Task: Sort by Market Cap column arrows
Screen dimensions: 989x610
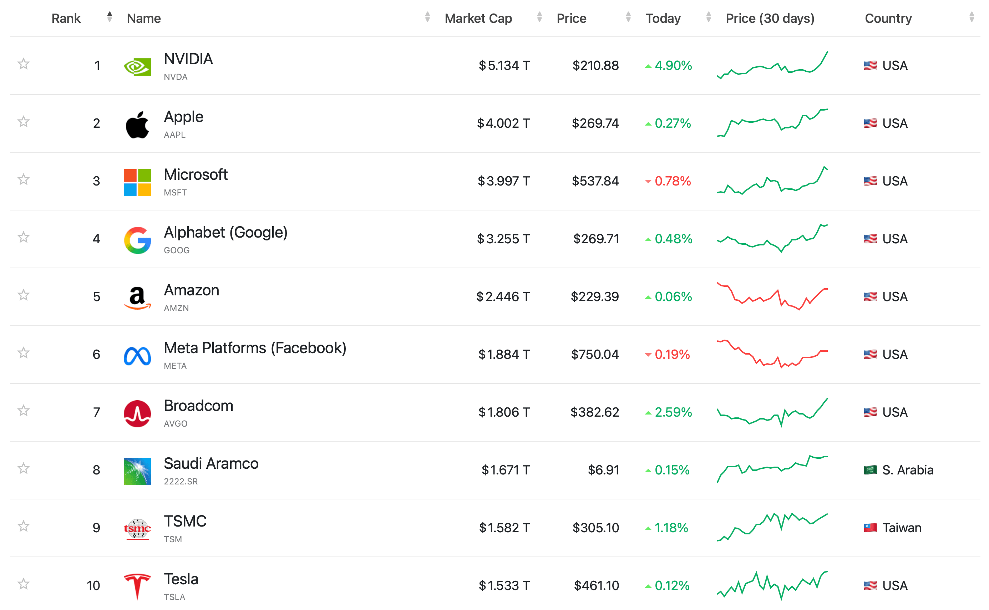Action: coord(539,17)
